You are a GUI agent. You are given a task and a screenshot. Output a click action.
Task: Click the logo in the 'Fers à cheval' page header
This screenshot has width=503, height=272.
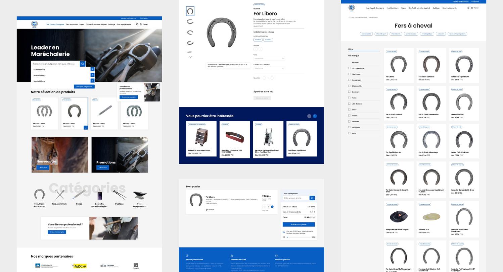click(352, 8)
